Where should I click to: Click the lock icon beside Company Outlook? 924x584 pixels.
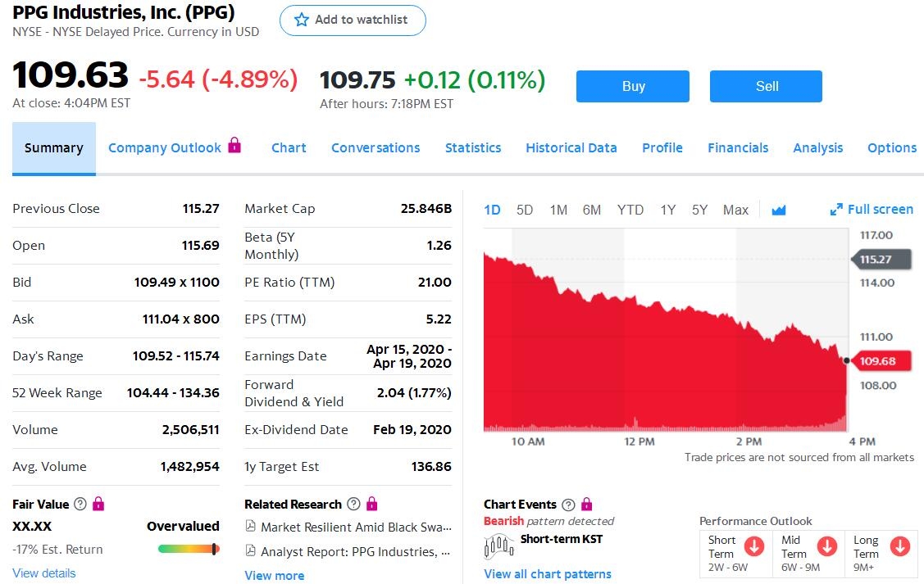tap(234, 146)
